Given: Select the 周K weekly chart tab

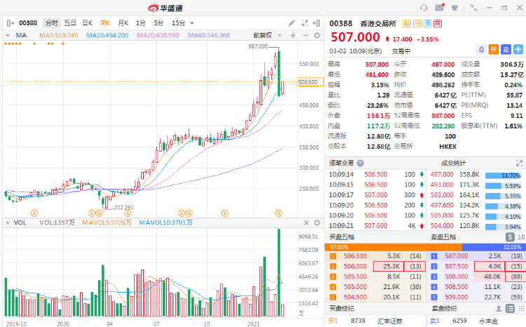Looking at the screenshot, I should (105, 23).
